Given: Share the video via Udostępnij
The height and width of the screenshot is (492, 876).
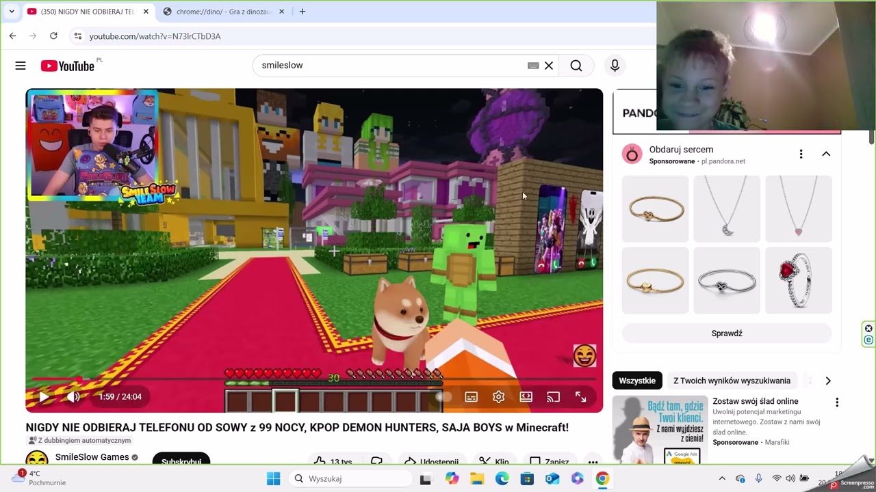Looking at the screenshot, I should point(432,461).
